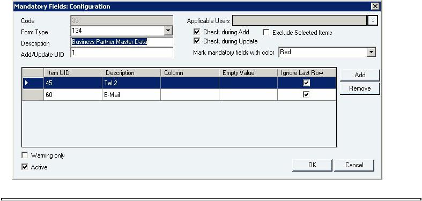Click the Column cell in Tel 2 row

point(190,83)
